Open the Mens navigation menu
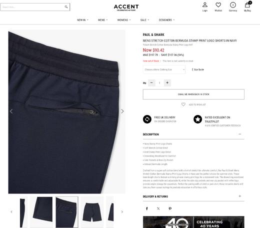This screenshot has height=228, width=260. pos(102,20)
